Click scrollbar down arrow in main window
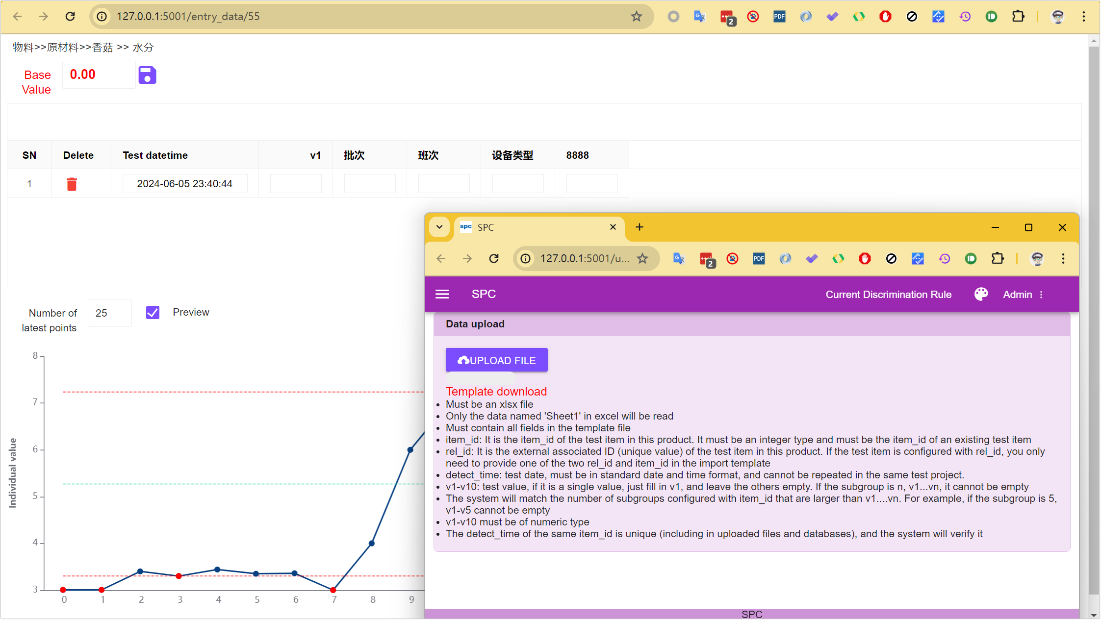The image size is (1101, 620). [x=1094, y=615]
